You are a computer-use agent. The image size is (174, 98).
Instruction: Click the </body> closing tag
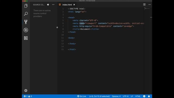[x=72, y=44]
